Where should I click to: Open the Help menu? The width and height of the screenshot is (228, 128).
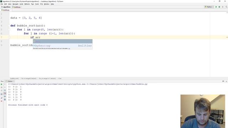click(52, 4)
